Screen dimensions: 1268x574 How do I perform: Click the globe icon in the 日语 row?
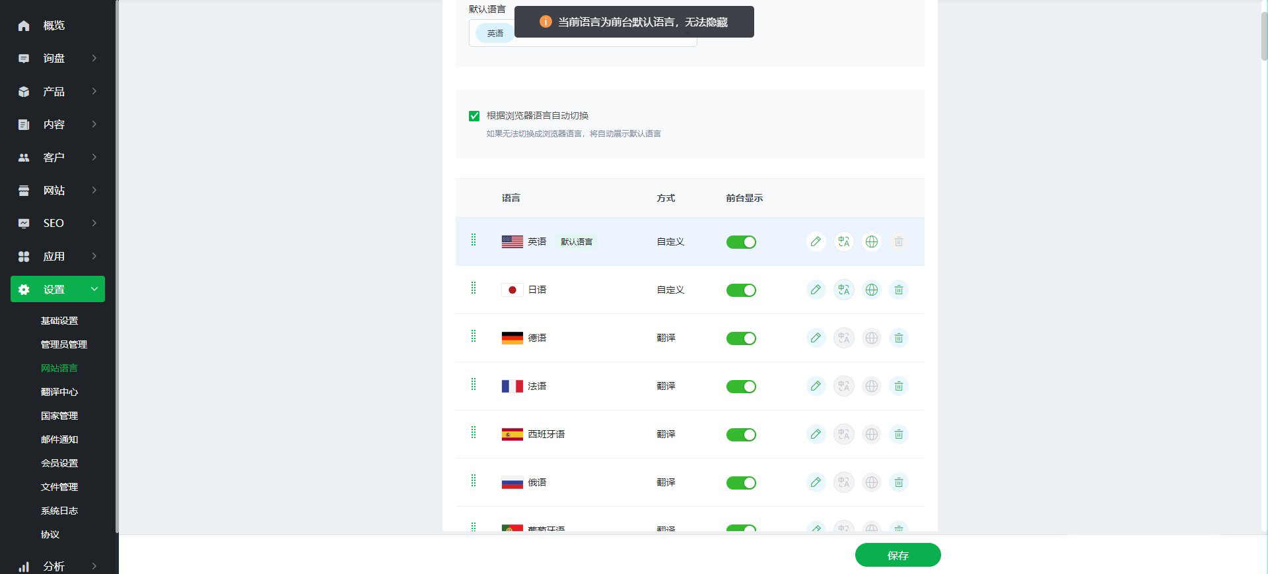[x=872, y=290]
